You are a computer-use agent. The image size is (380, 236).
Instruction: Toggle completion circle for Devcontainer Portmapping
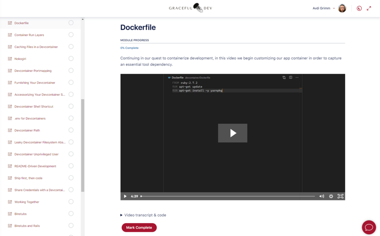(x=71, y=70)
